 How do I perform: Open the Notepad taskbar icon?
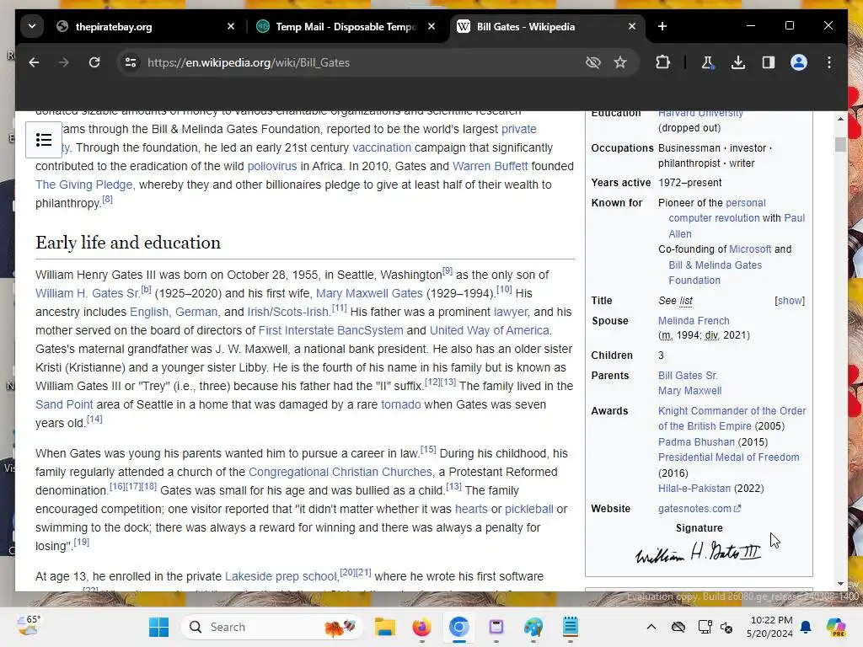[x=571, y=627]
